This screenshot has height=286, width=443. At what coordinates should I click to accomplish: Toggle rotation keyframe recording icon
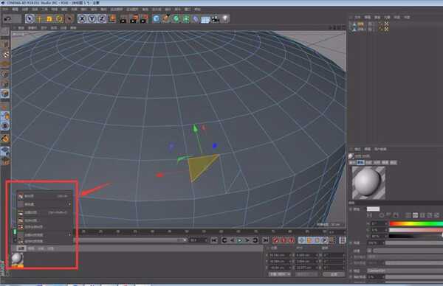[x=317, y=240]
